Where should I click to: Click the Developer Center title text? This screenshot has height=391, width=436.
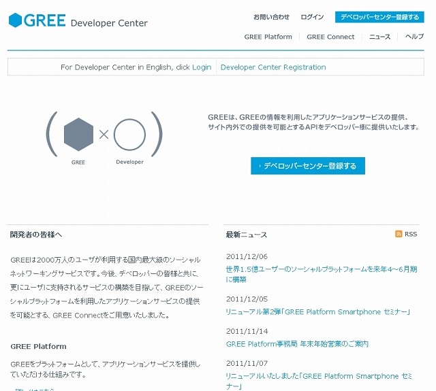(x=109, y=23)
